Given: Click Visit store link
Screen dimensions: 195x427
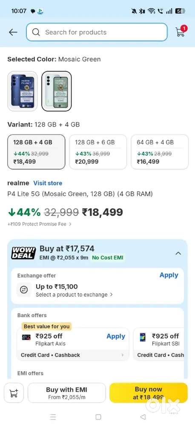Looking at the screenshot, I should (48, 183).
